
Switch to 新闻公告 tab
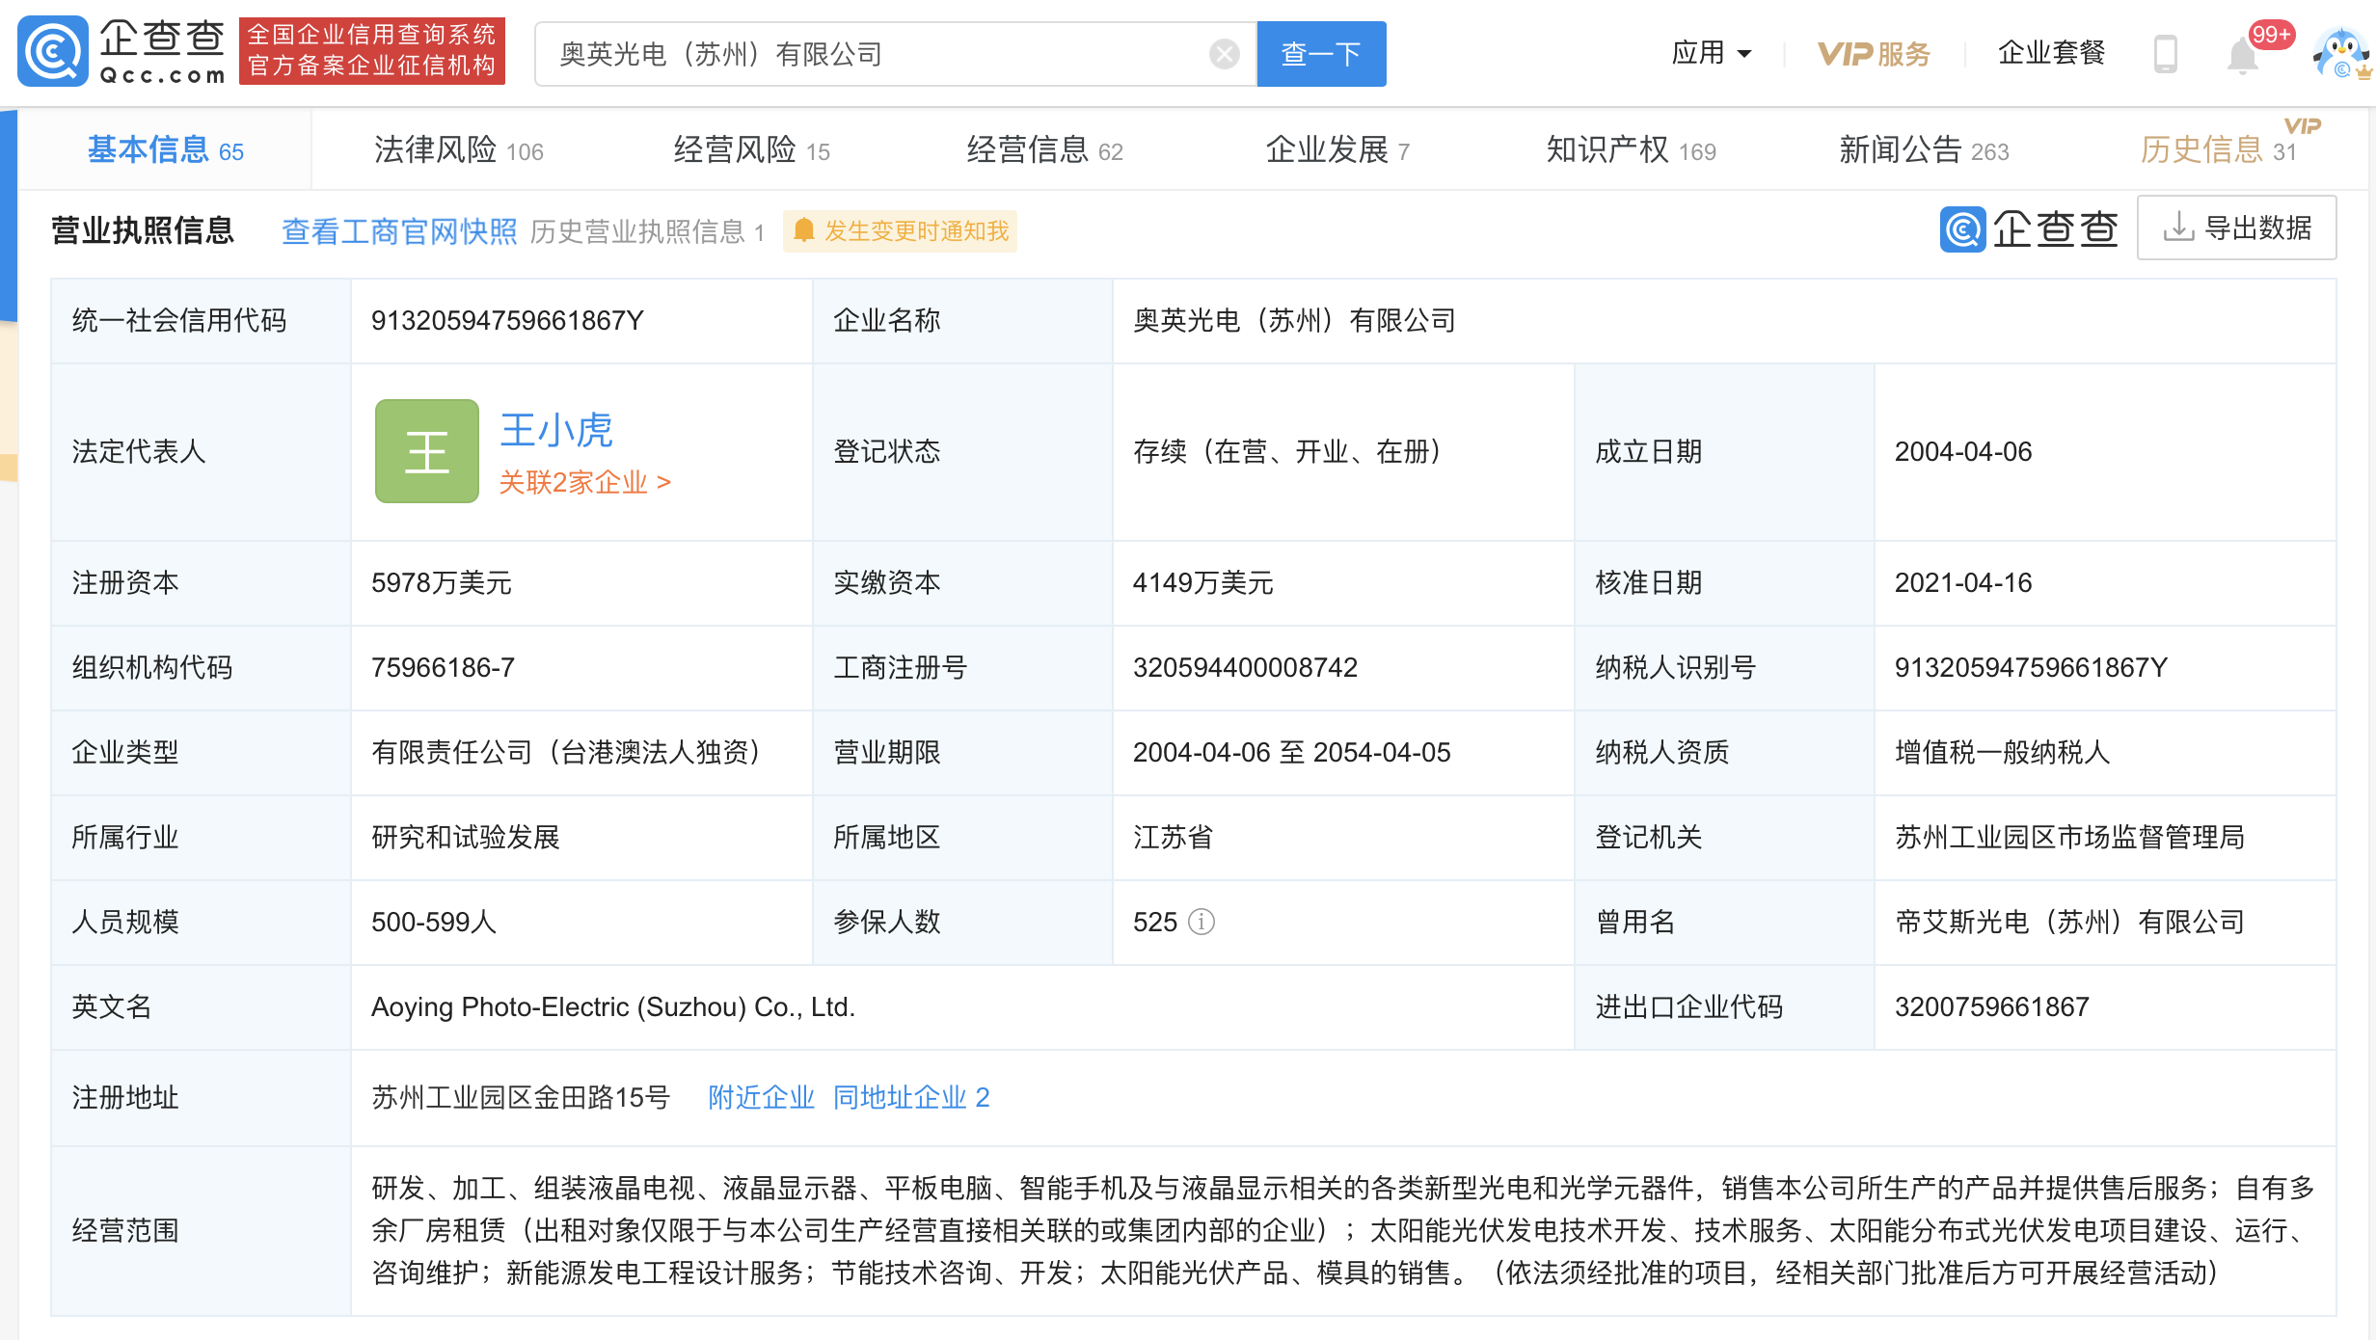coord(1925,150)
